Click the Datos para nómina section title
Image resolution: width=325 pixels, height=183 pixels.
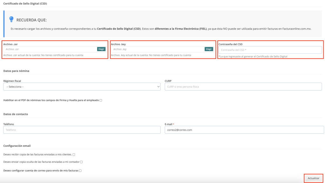pos(18,71)
